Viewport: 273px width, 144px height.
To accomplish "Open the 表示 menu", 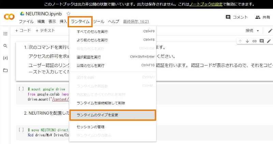I will click(x=52, y=21).
